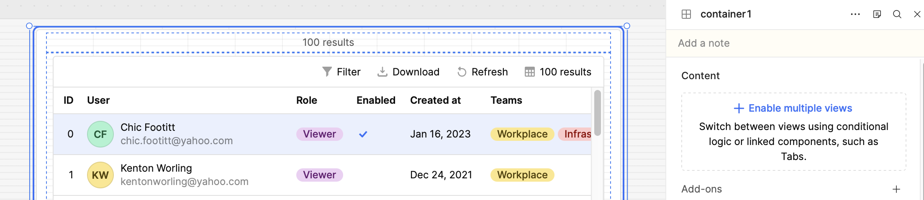Click the Add a note field
924x200 pixels.
pos(795,43)
